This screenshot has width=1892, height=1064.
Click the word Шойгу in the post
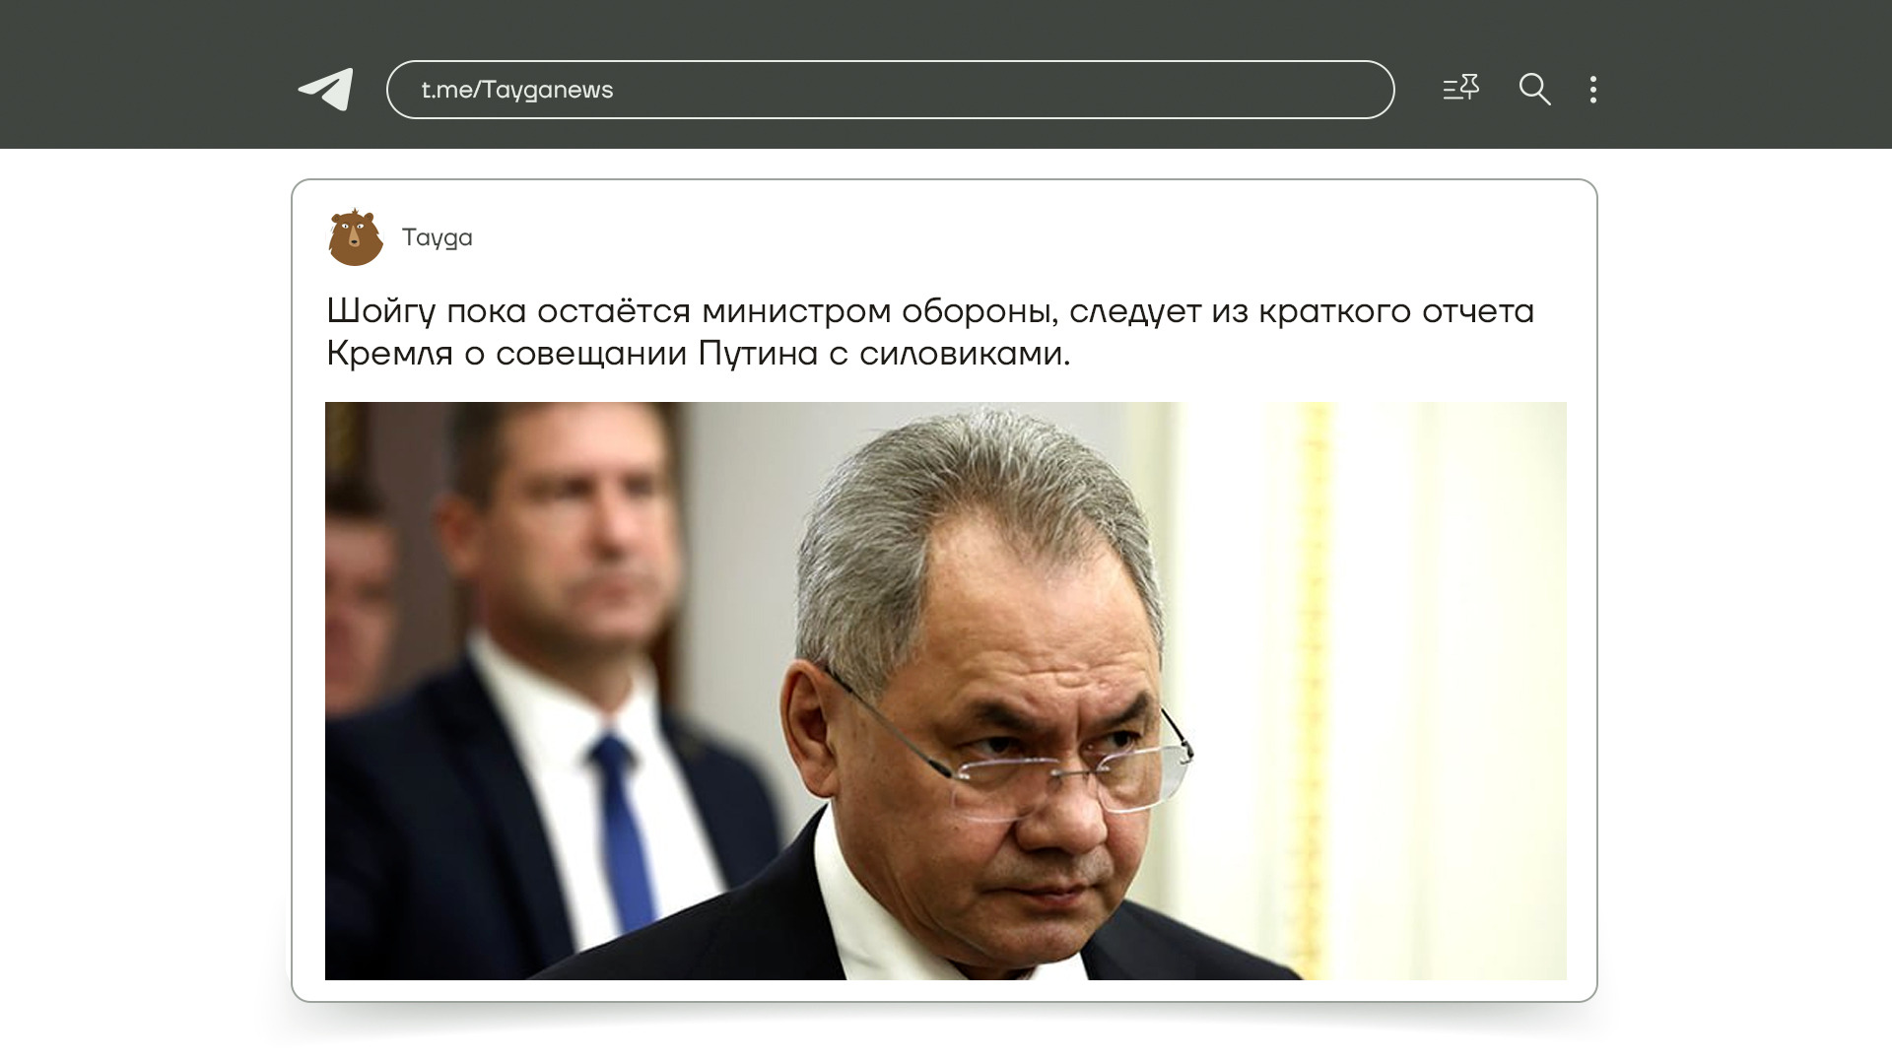coord(380,311)
